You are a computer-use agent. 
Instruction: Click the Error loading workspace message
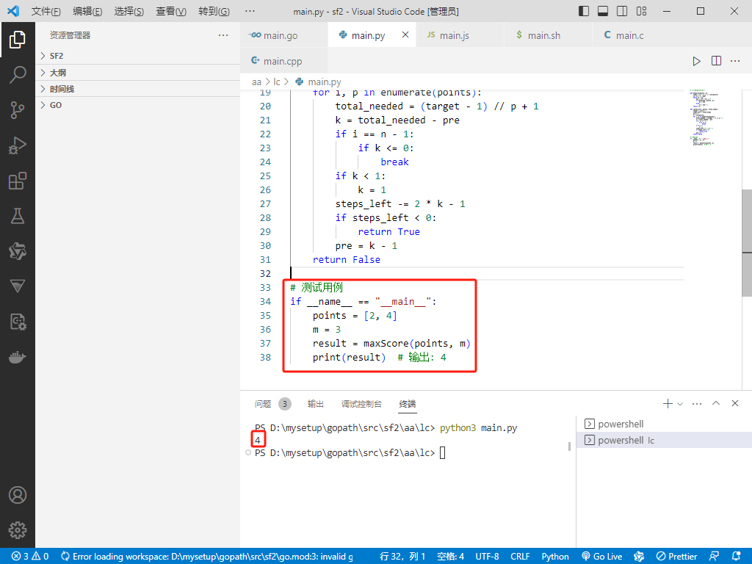pos(207,557)
